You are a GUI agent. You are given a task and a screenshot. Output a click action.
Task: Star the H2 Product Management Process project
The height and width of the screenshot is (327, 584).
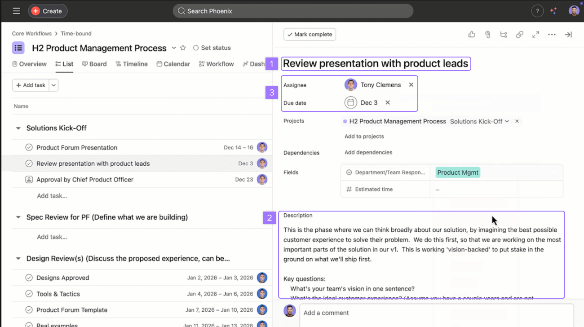tap(183, 48)
